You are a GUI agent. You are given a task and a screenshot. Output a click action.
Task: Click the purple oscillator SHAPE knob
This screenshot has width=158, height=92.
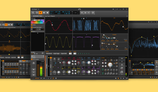coord(84,72)
